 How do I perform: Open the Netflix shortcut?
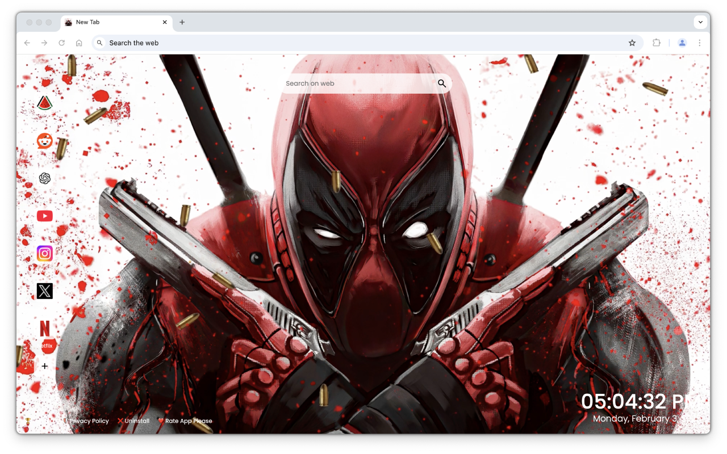click(x=45, y=329)
